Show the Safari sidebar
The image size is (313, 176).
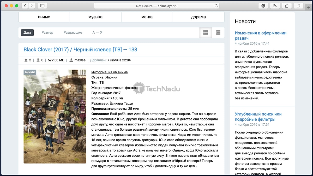pyautogui.click(x=42, y=6)
